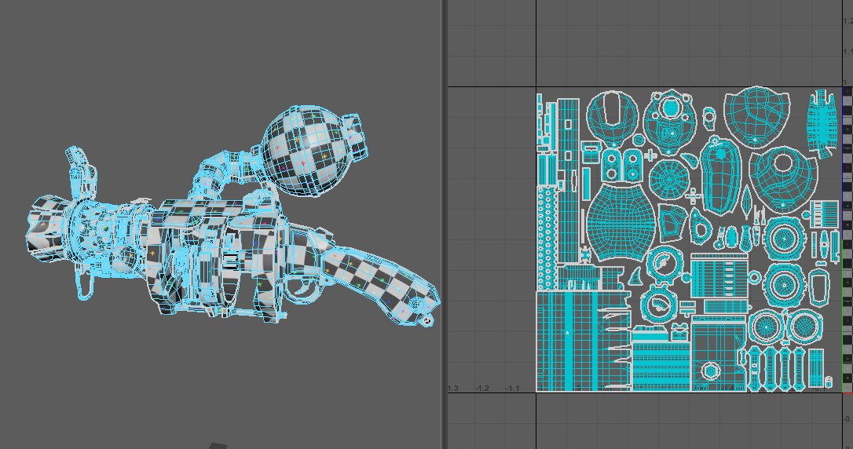Click the "-1.2" axis label in UV editor

(x=482, y=388)
